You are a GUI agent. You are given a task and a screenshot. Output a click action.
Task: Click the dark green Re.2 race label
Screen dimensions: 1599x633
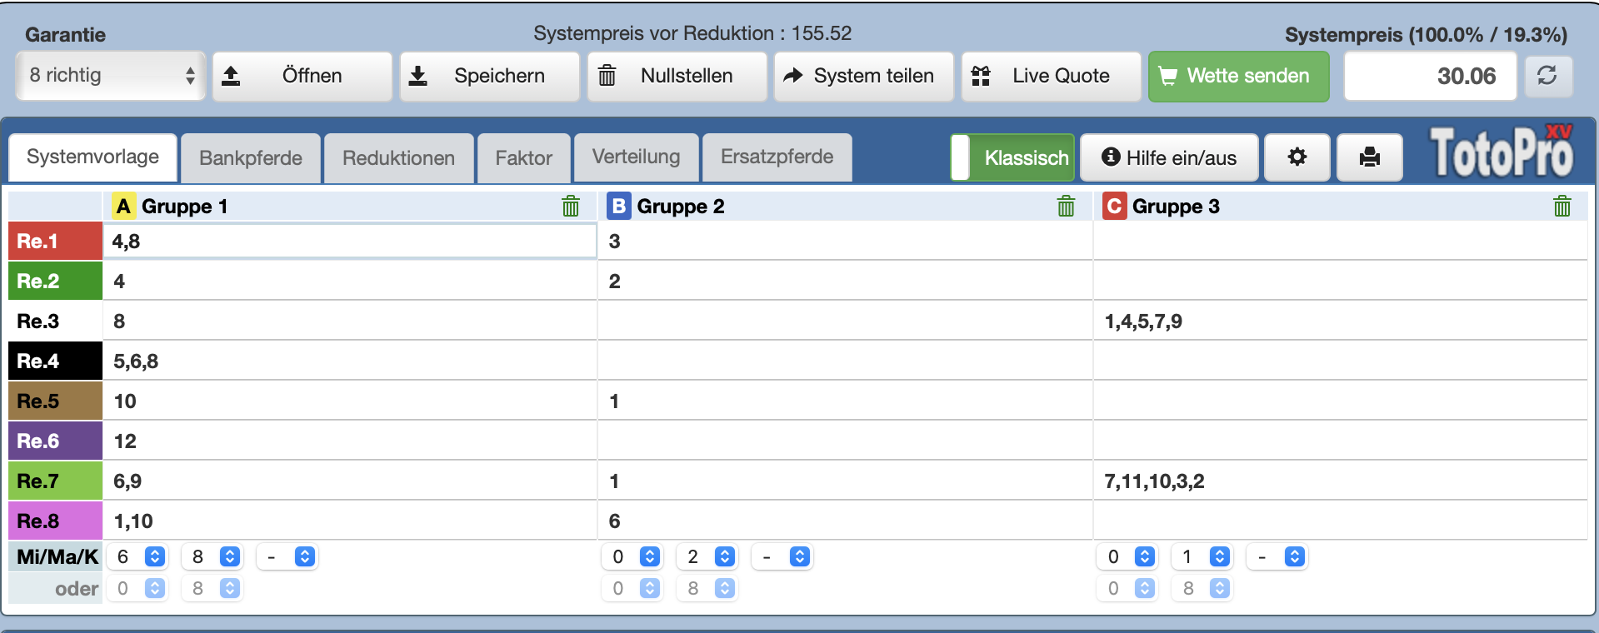(x=55, y=281)
